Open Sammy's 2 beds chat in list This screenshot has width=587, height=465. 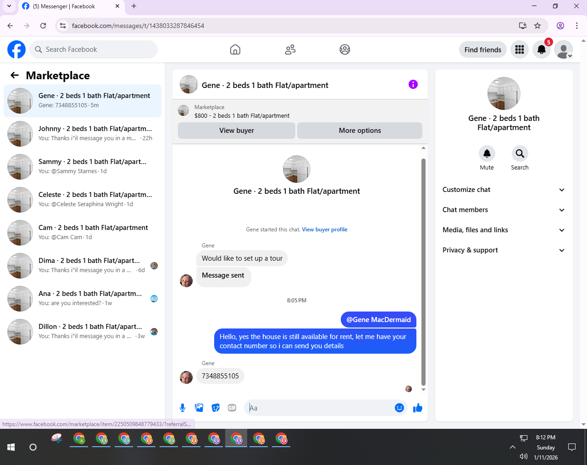[x=83, y=167]
